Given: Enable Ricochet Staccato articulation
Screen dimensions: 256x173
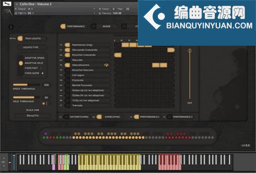Looking at the screenshot, I should [67, 70].
